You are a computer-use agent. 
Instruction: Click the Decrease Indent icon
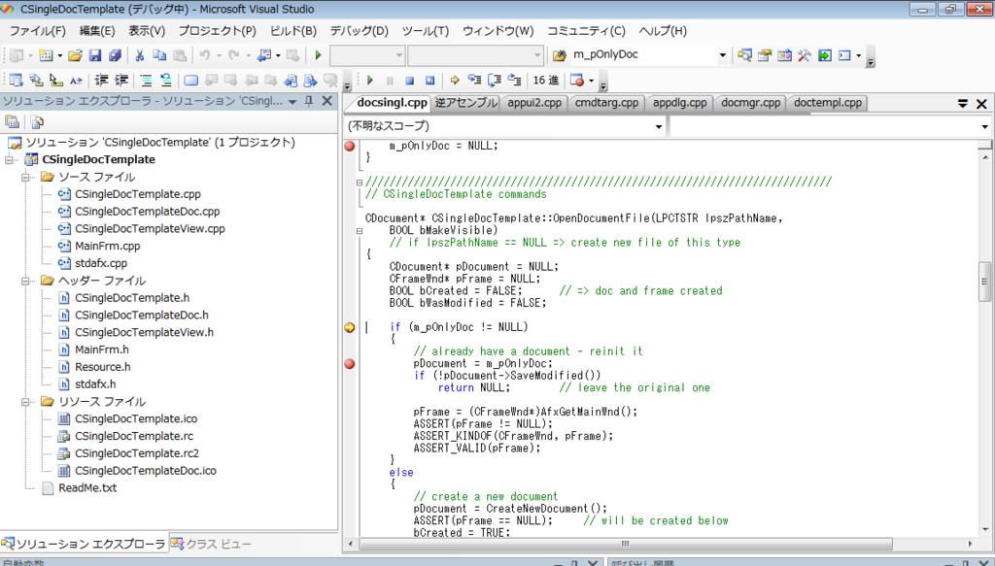coord(101,81)
